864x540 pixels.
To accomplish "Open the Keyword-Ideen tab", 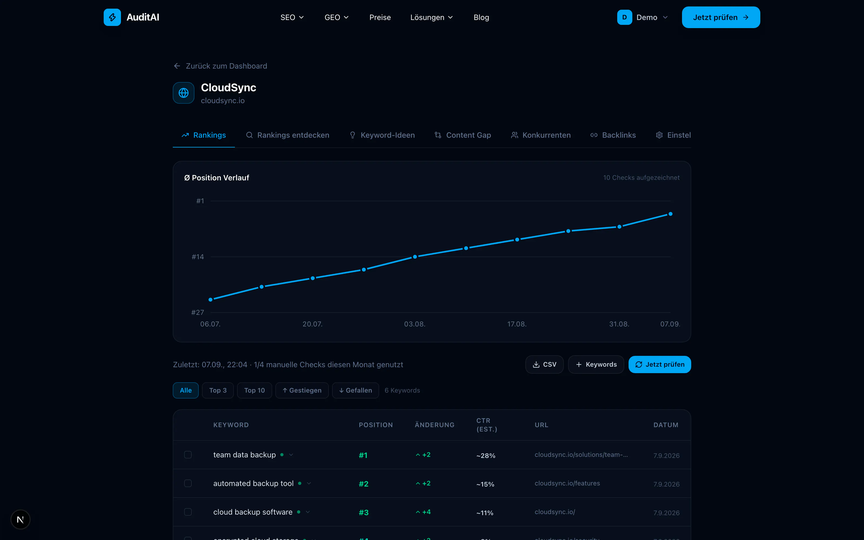I will click(382, 135).
